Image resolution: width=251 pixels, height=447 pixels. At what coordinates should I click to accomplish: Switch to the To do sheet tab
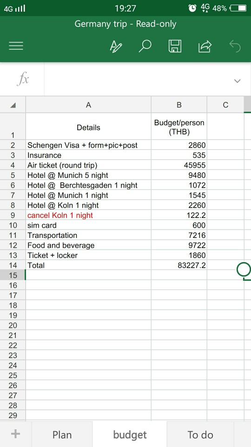point(200,434)
